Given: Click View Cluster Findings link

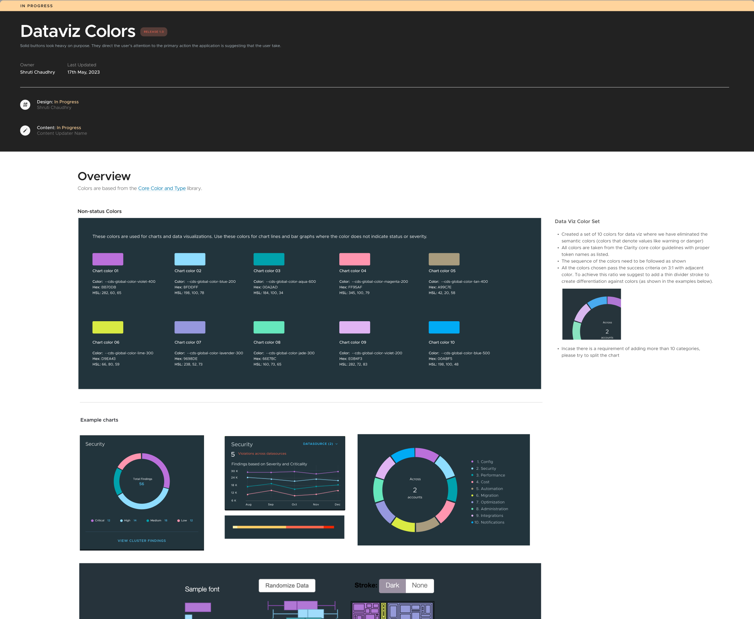Looking at the screenshot, I should [x=142, y=541].
